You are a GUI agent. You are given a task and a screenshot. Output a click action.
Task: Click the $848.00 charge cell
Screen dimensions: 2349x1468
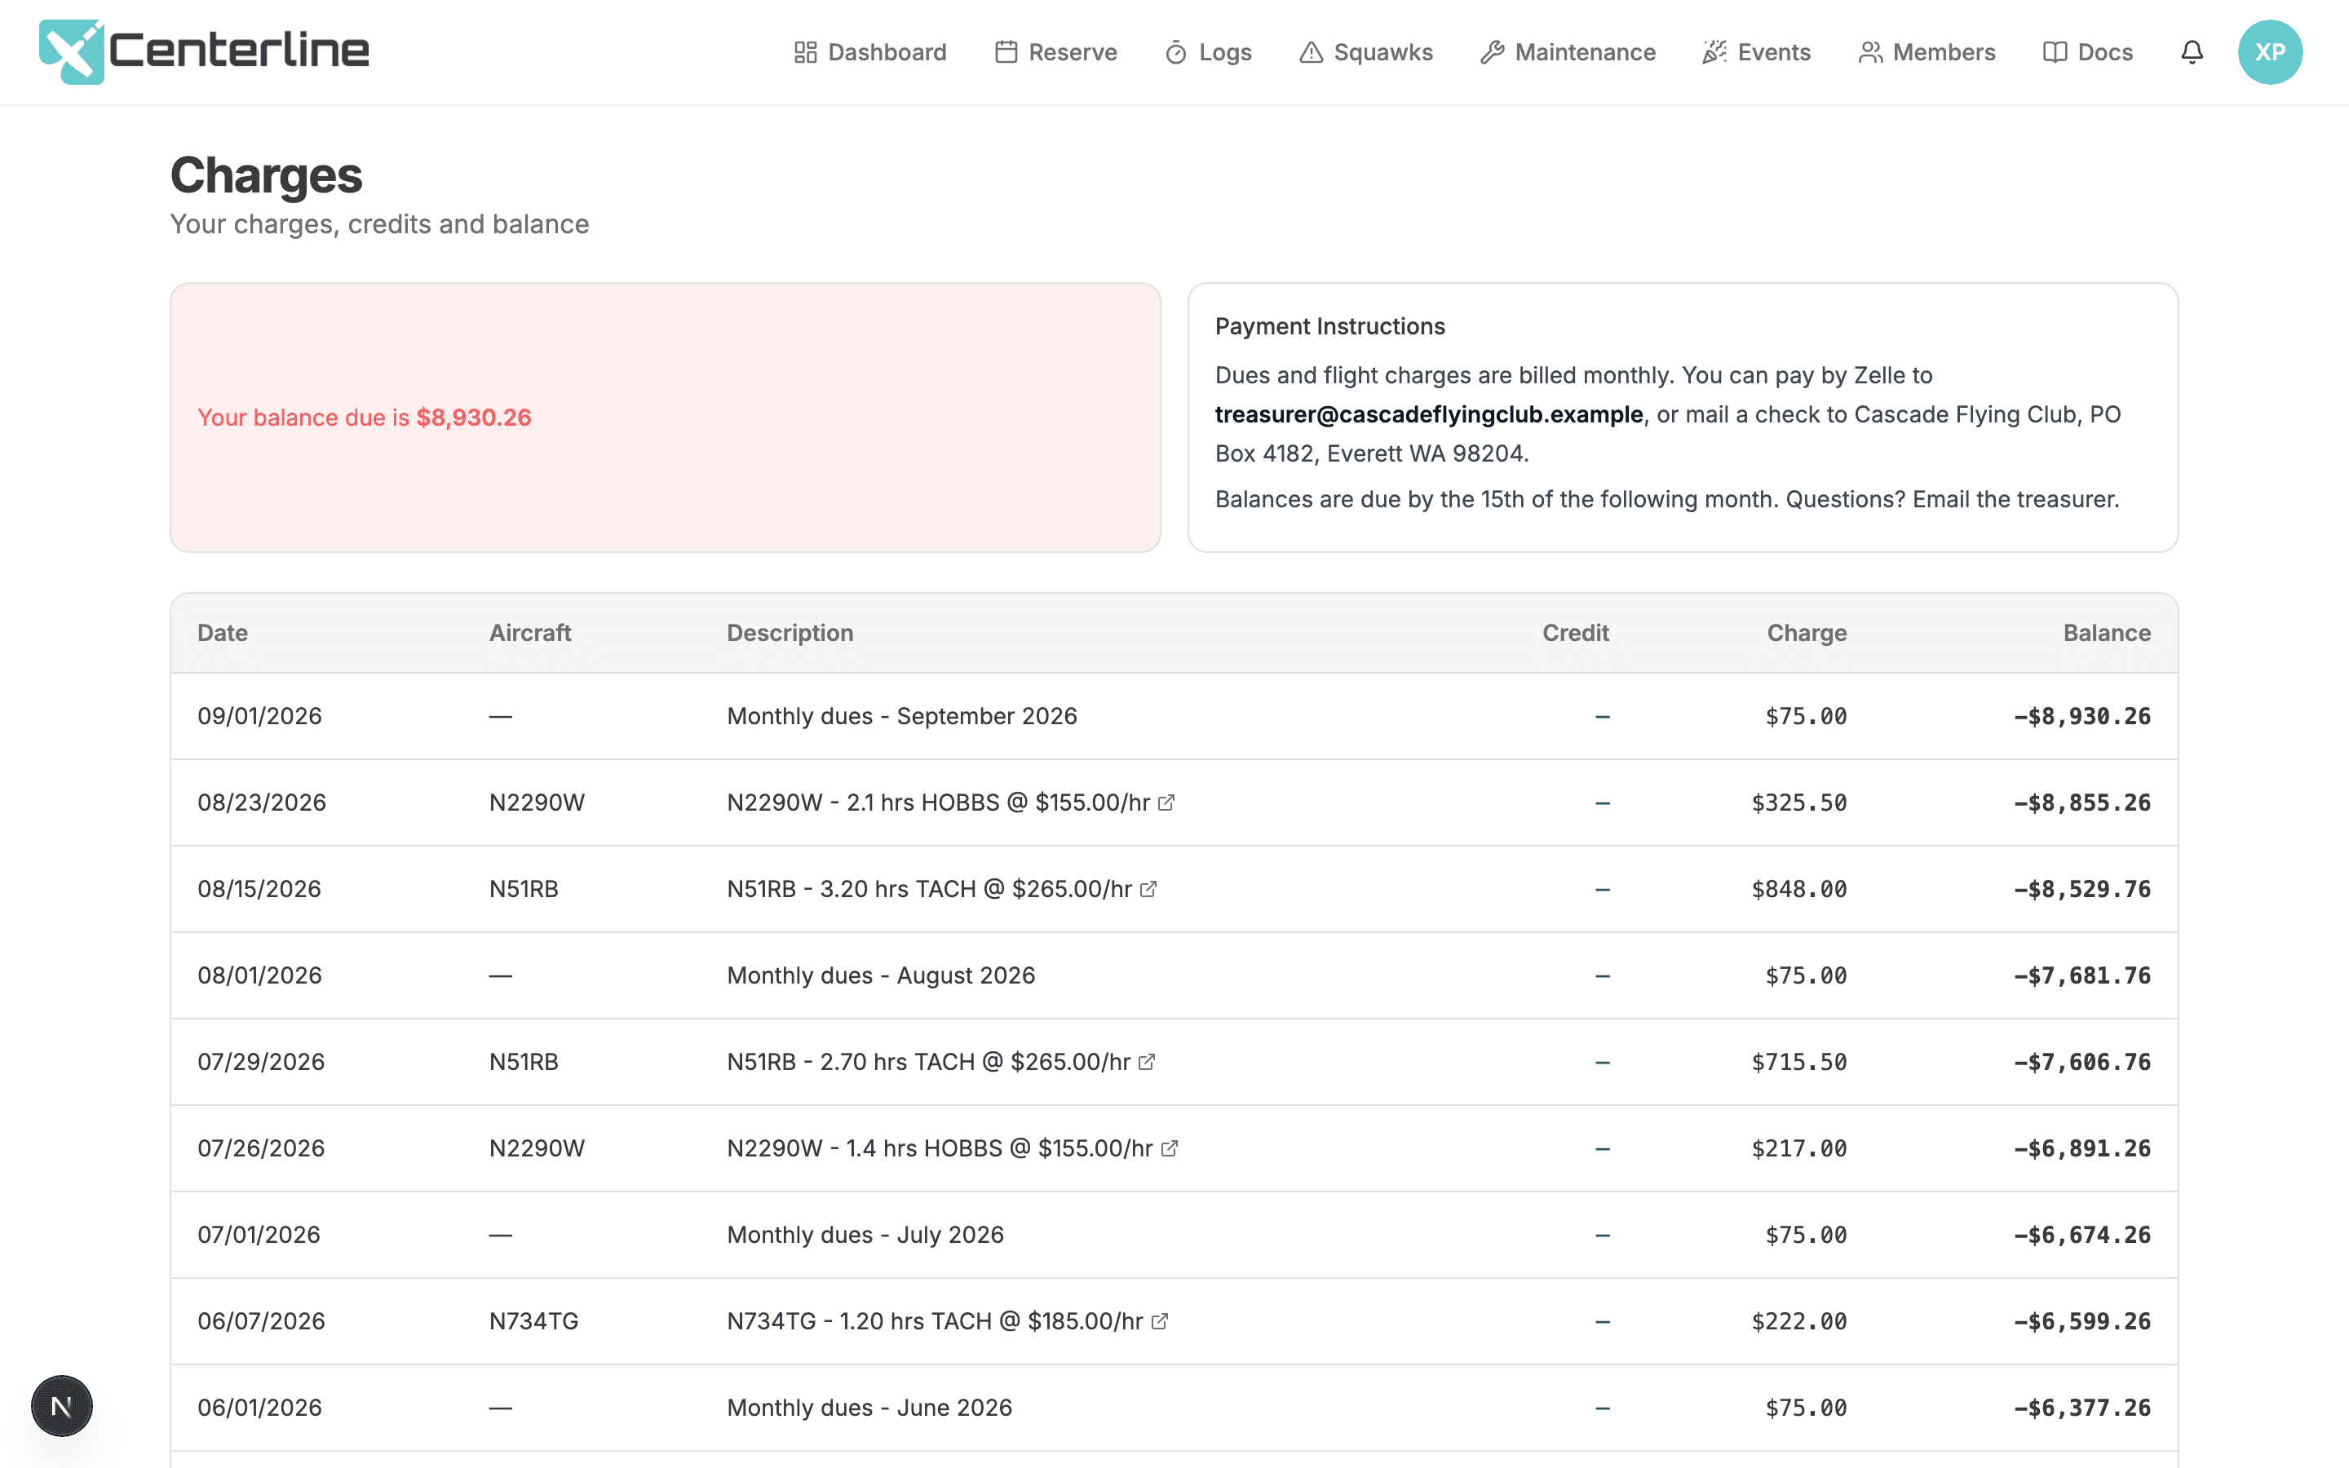point(1798,889)
